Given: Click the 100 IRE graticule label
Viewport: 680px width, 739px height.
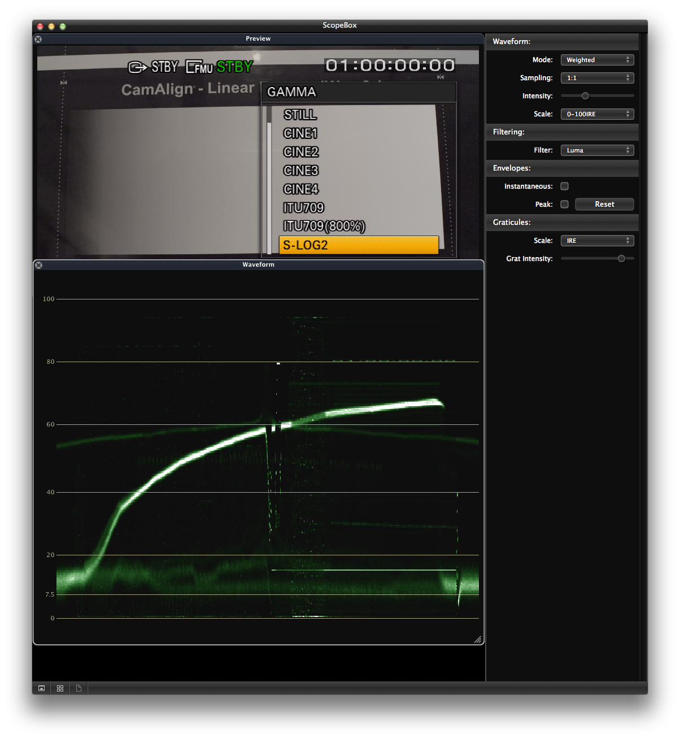Looking at the screenshot, I should click(49, 299).
